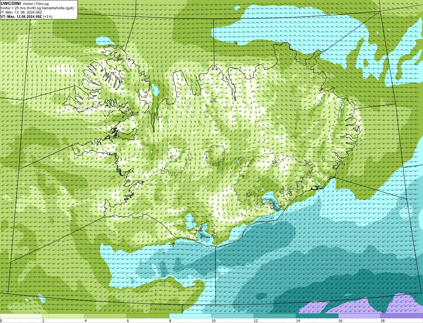Click the legend scale label 14
This screenshot has height=323, width=423.
(298, 321)
